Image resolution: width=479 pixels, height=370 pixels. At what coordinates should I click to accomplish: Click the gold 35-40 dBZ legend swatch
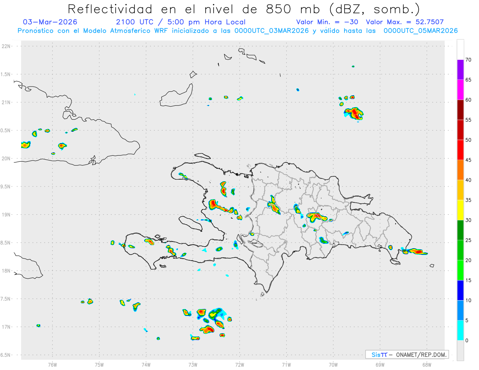click(x=460, y=190)
